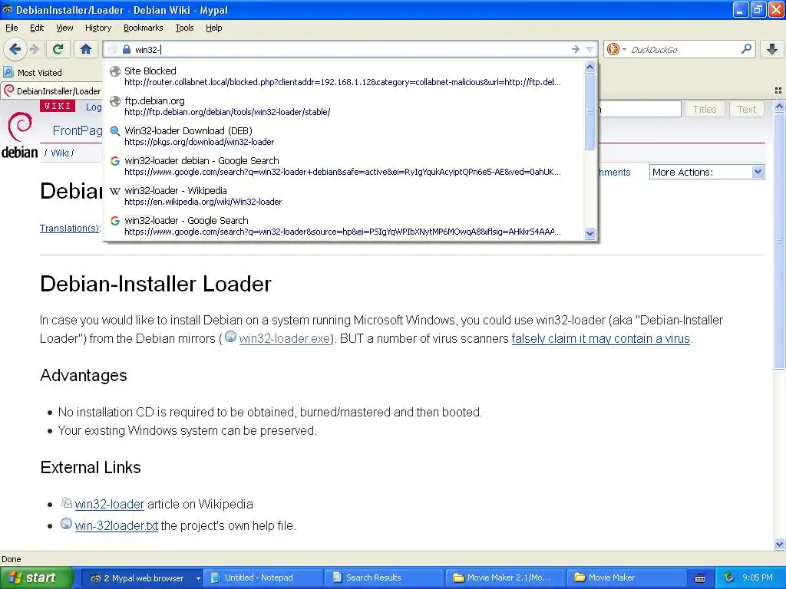Screen dimensions: 786x589
Task: Click the system tray network icon
Action: tap(729, 577)
